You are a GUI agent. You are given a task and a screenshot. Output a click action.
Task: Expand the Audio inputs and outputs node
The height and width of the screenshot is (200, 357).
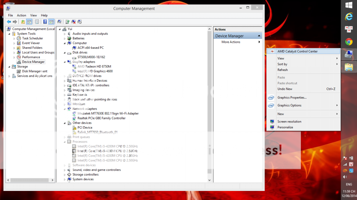[x=65, y=34]
